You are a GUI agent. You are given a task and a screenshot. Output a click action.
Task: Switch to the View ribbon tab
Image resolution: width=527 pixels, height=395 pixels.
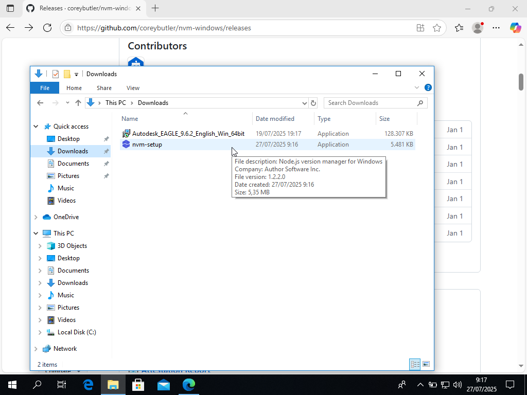133,87
